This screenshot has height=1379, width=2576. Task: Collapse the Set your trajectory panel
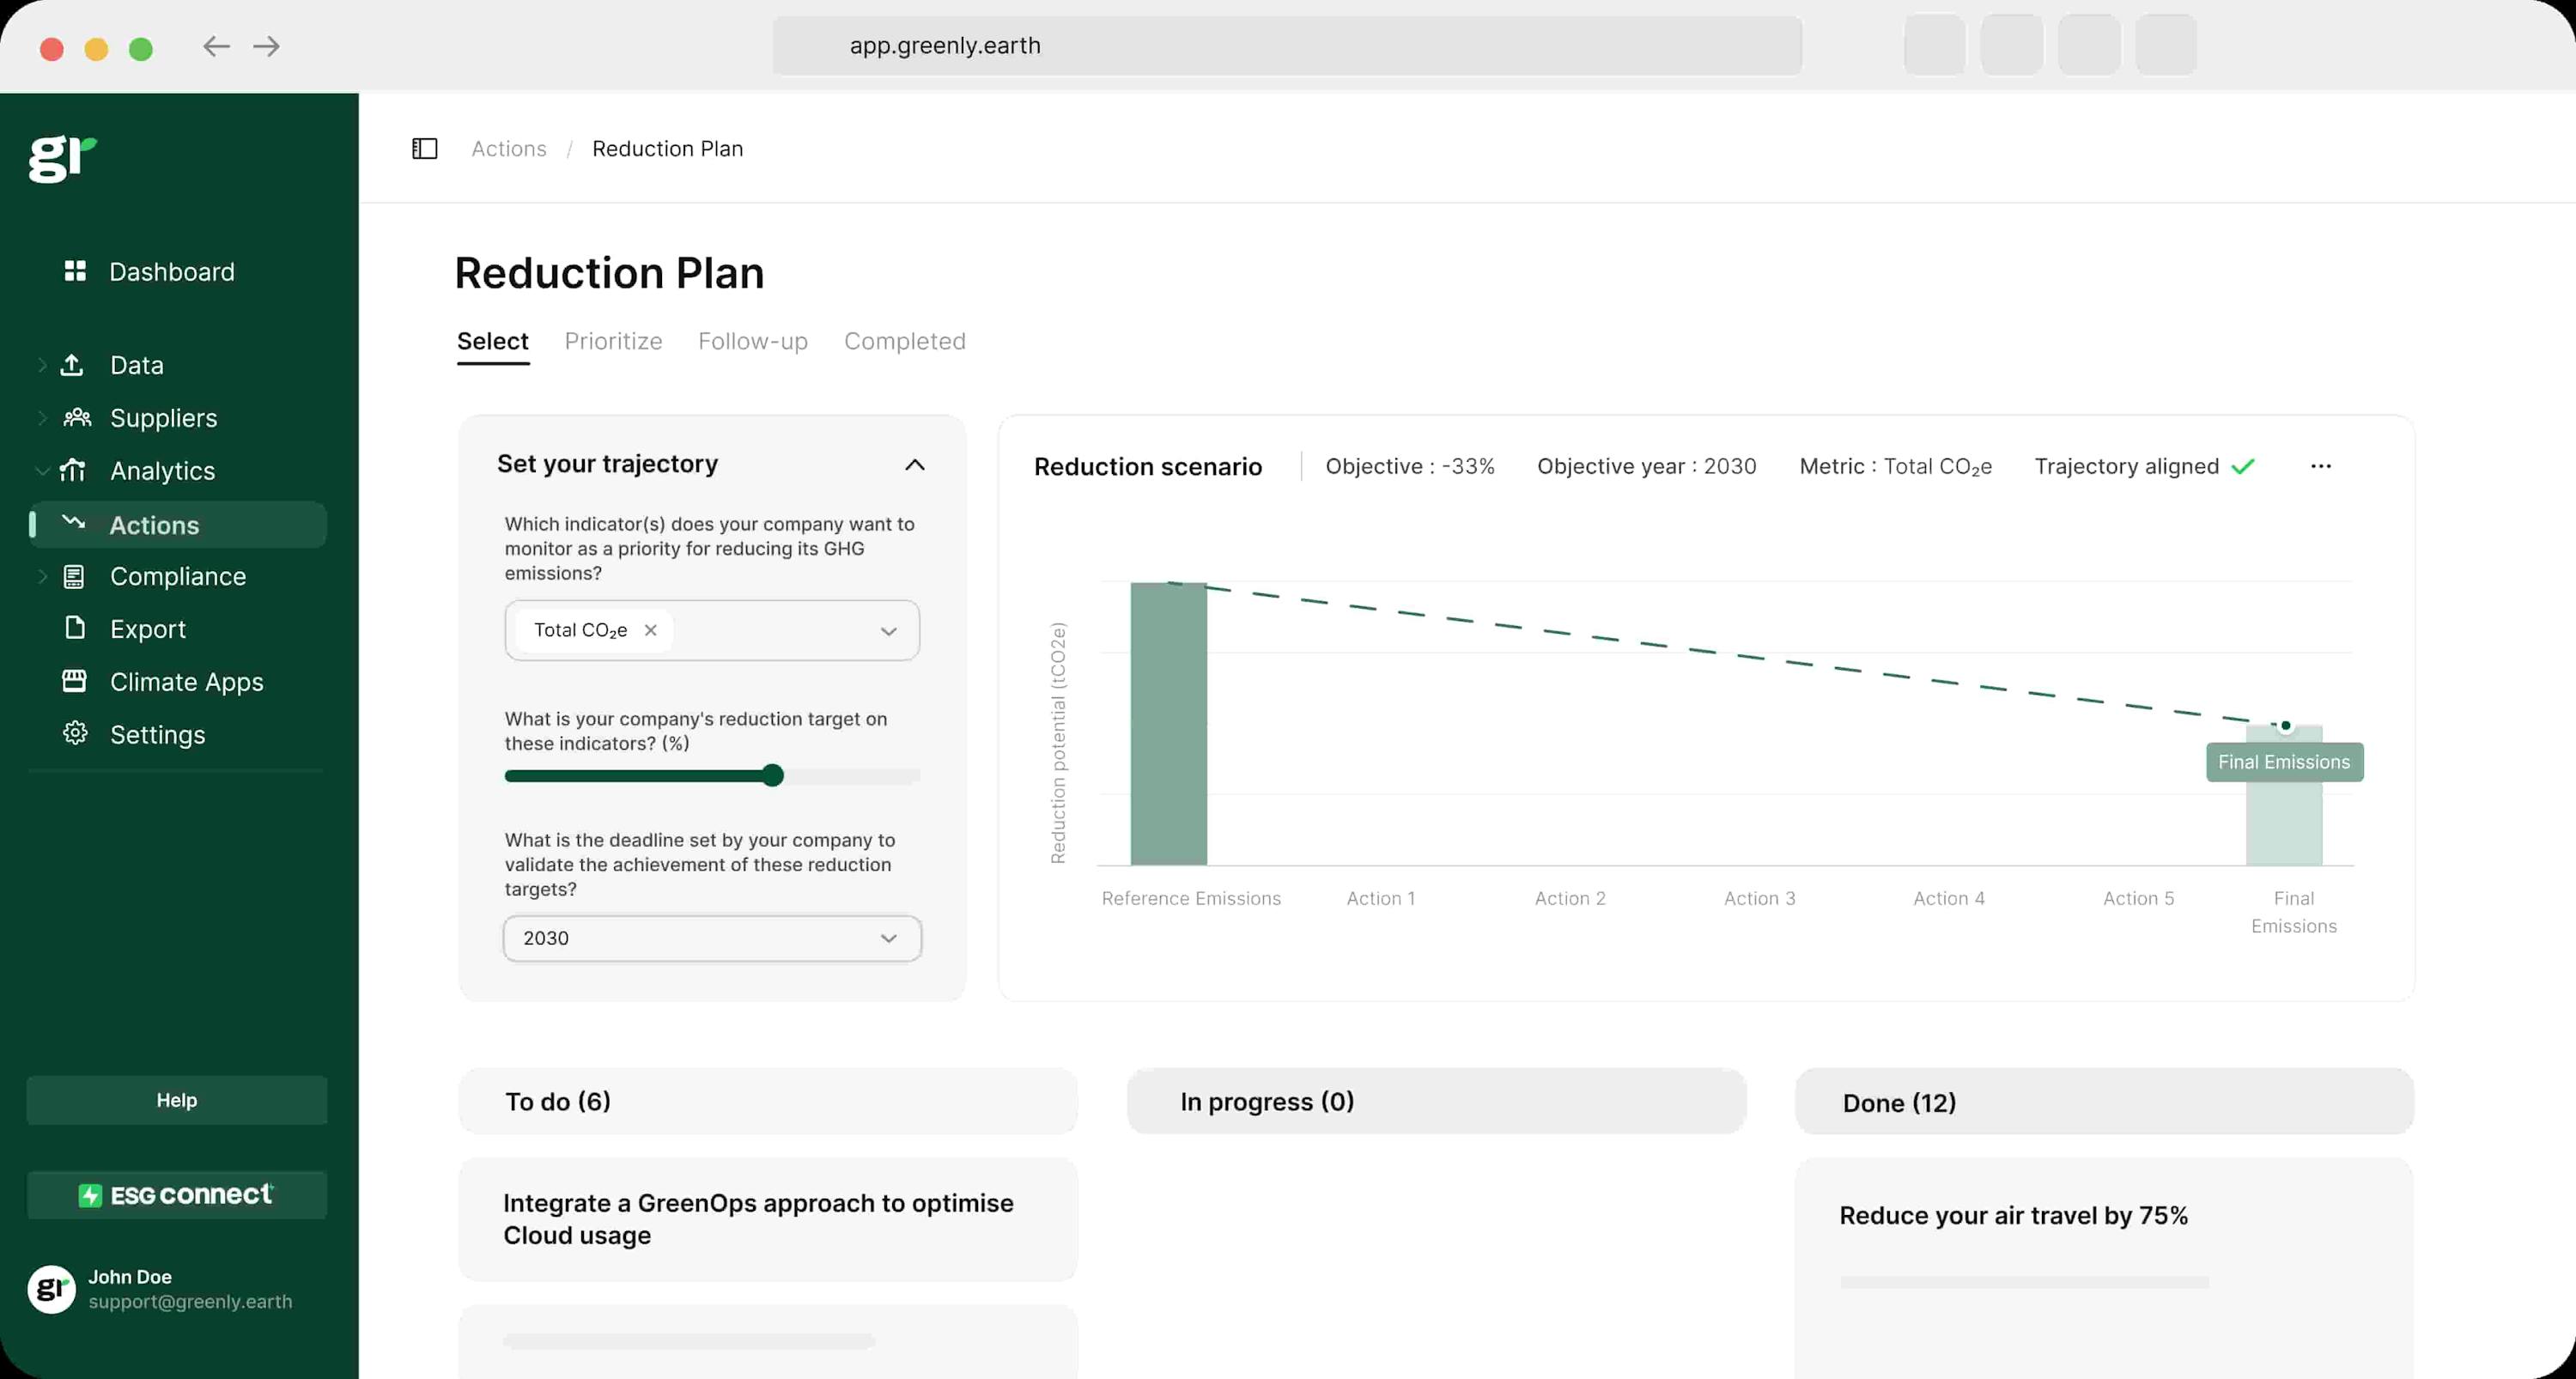pyautogui.click(x=913, y=464)
